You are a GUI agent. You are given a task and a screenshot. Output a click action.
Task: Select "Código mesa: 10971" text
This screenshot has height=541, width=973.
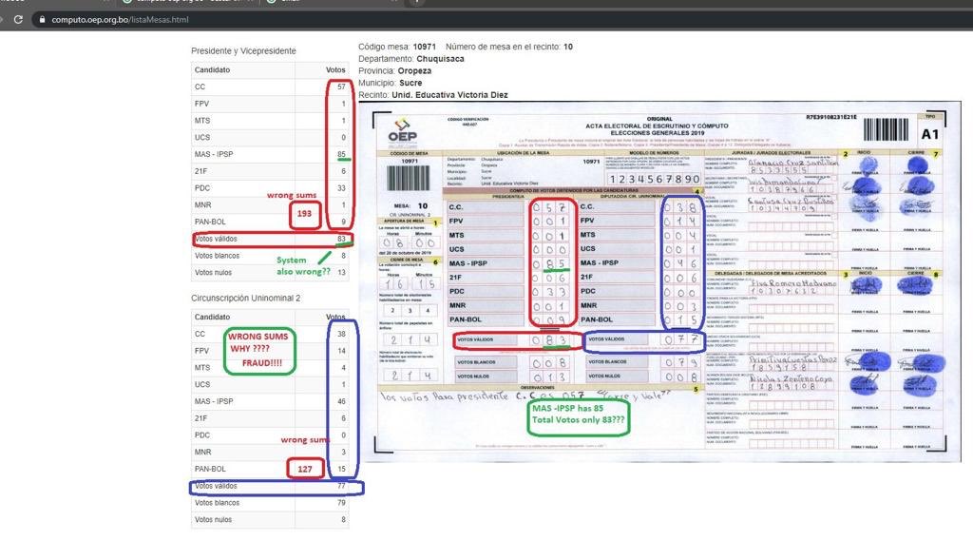click(397, 47)
